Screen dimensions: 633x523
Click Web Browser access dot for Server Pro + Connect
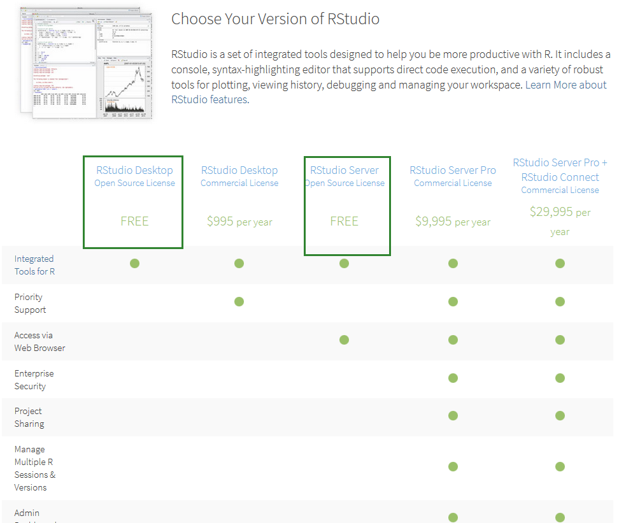pos(560,340)
